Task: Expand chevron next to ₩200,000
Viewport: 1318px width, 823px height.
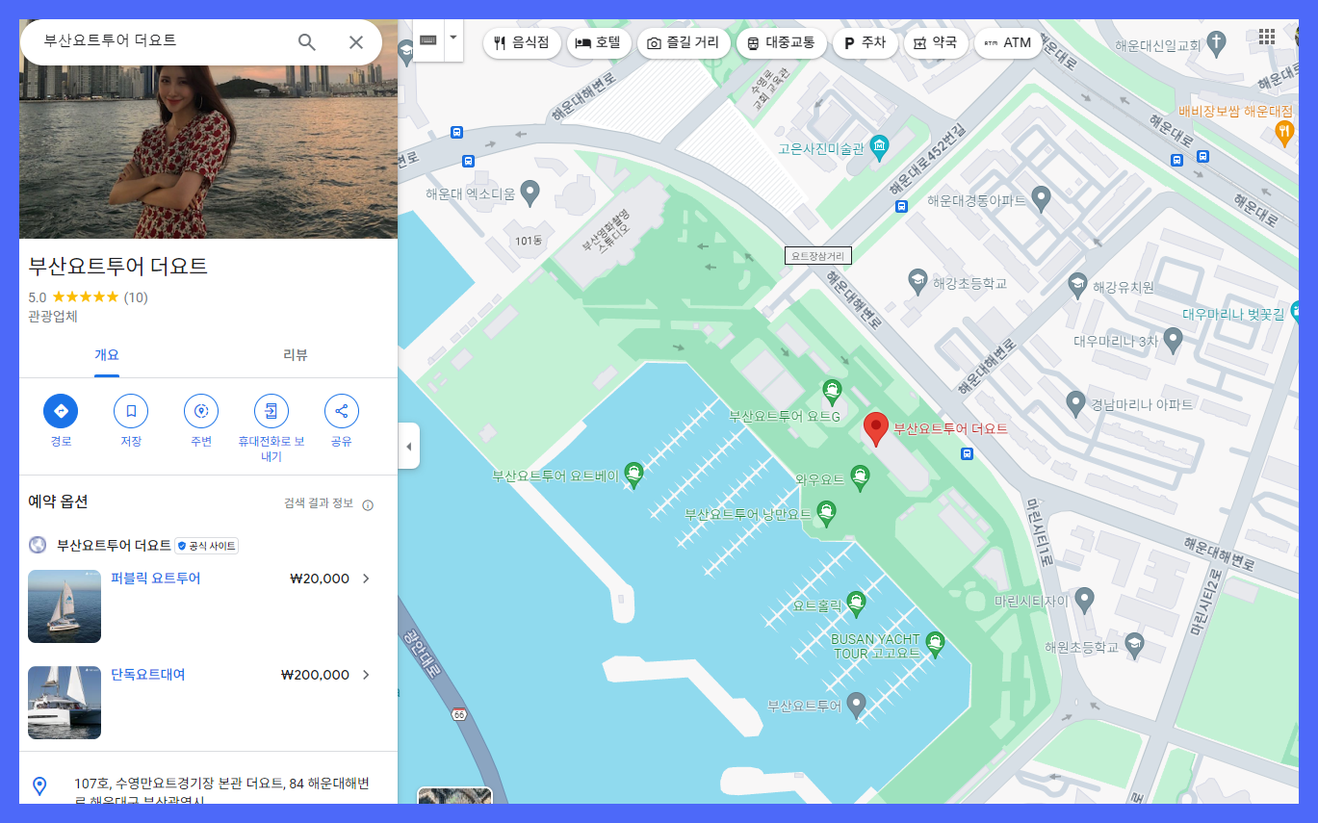Action: (x=366, y=675)
